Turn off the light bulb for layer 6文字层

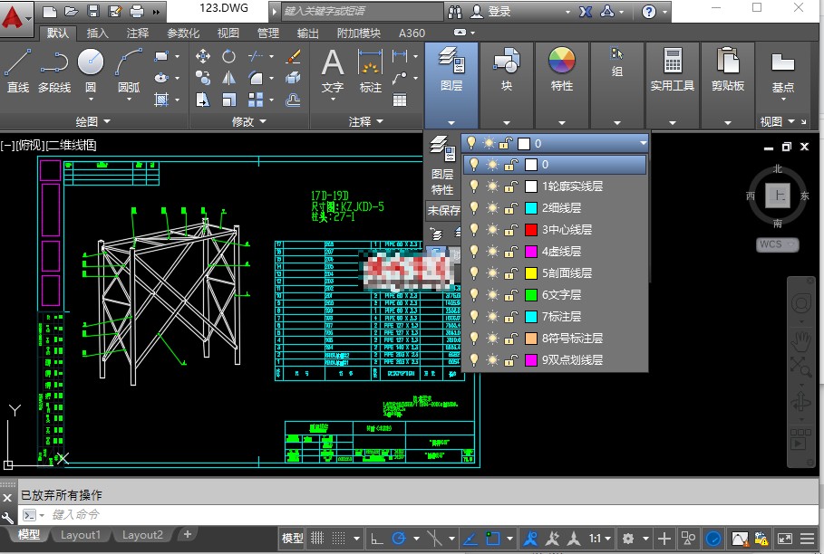pos(472,294)
